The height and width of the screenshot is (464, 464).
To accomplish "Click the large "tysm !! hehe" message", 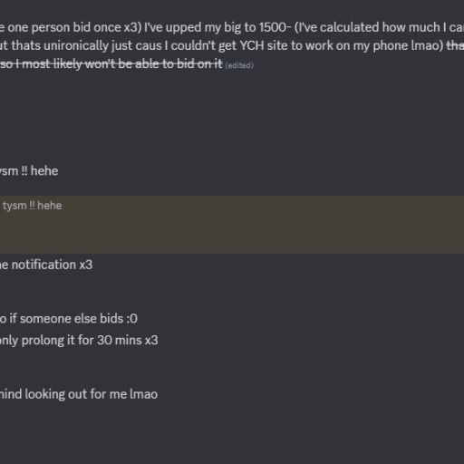I will click(29, 171).
